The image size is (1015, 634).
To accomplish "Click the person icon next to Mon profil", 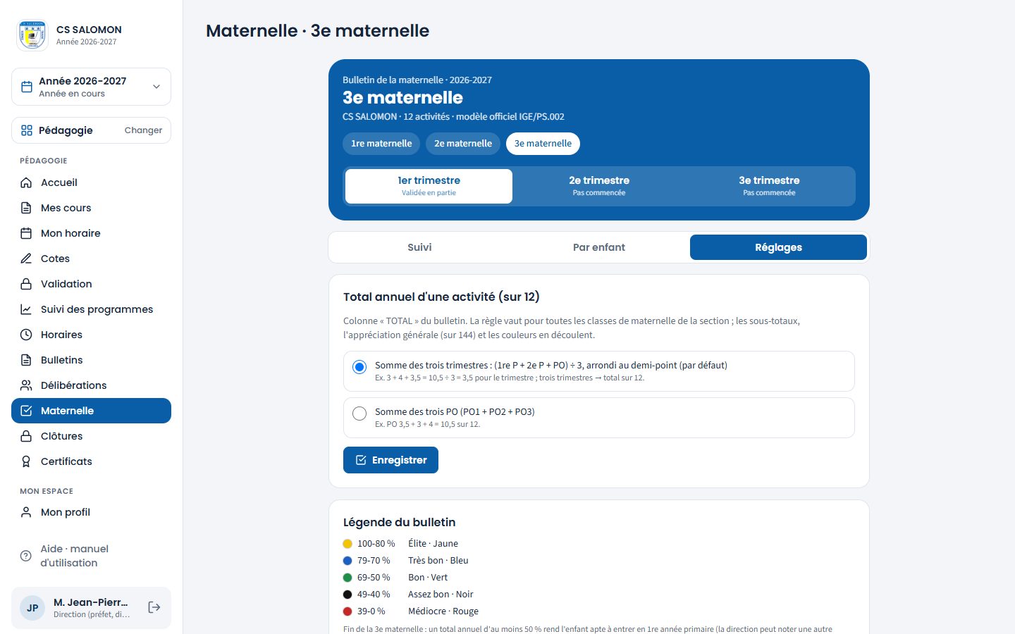I will point(26,512).
